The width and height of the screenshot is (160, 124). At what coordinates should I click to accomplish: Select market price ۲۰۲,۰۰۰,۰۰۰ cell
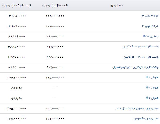(55, 16)
